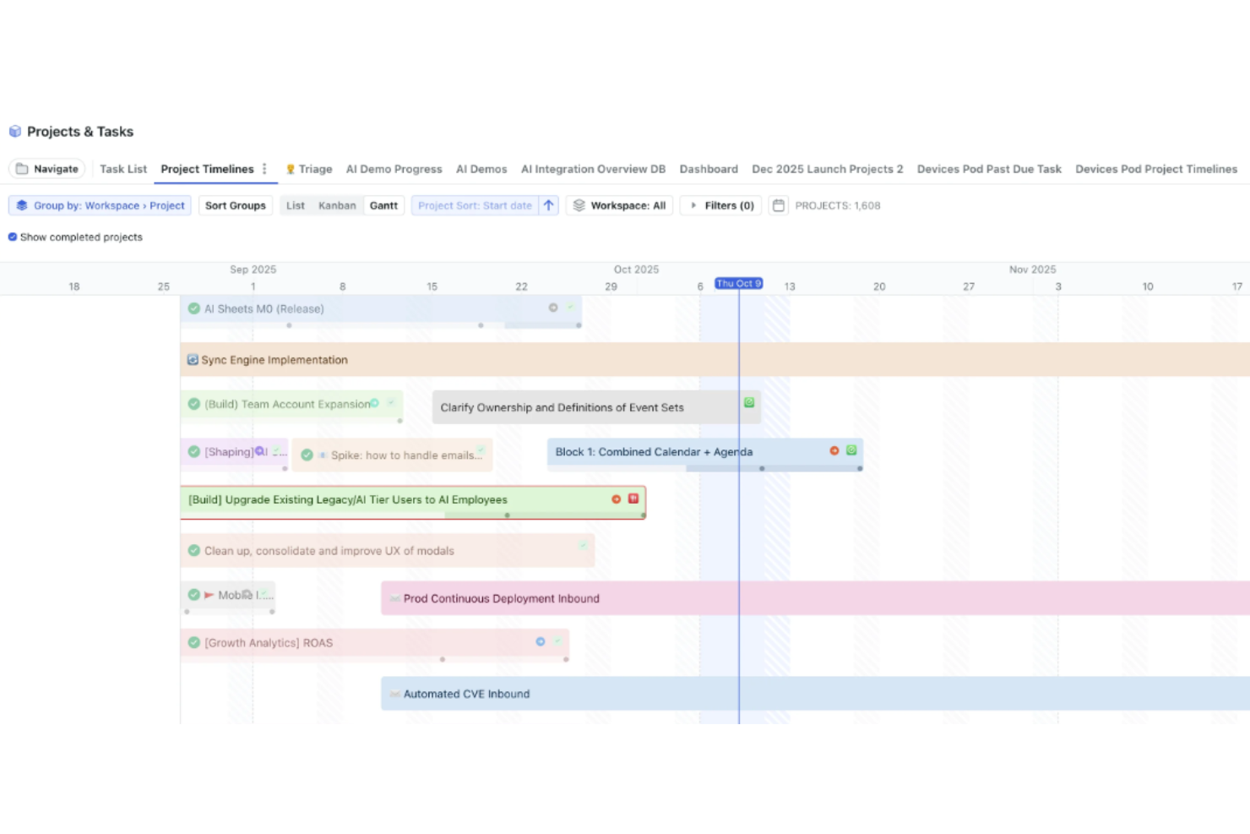Viewport: 1250px width, 834px height.
Task: Click the Projects & Tasks cube icon
Action: [15, 132]
